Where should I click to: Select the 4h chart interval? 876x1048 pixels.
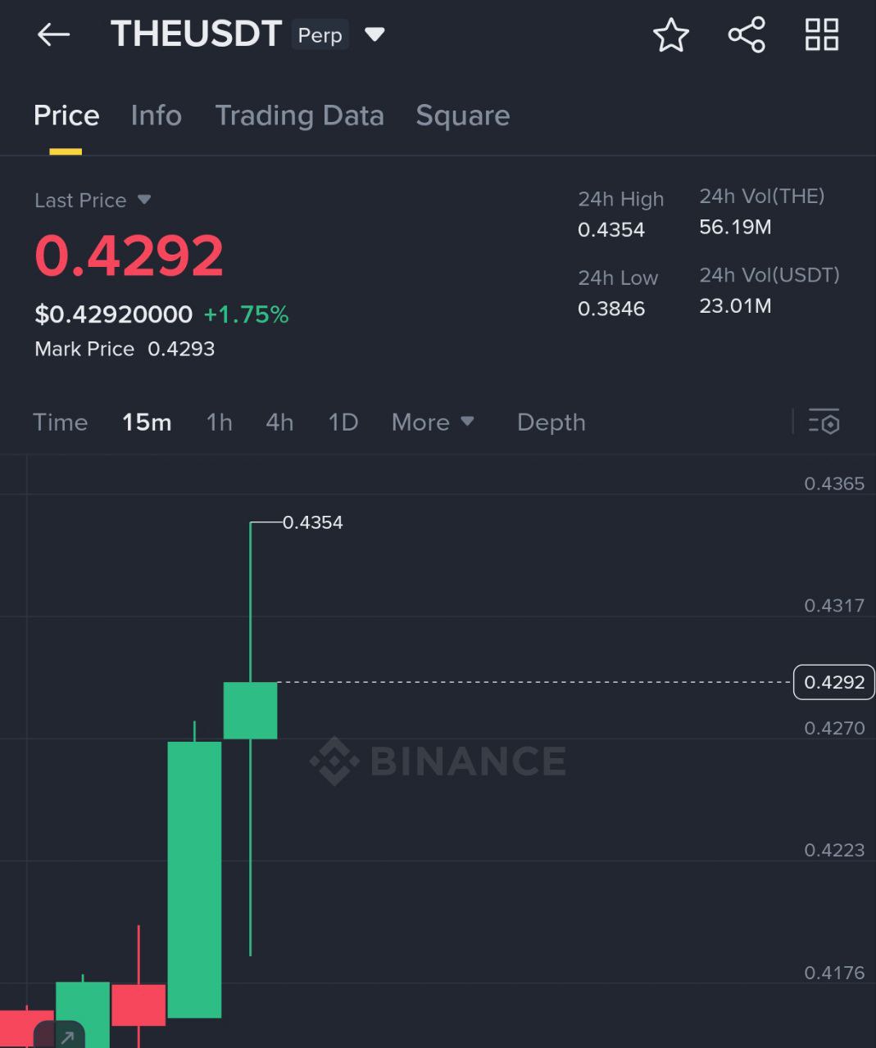tap(279, 422)
